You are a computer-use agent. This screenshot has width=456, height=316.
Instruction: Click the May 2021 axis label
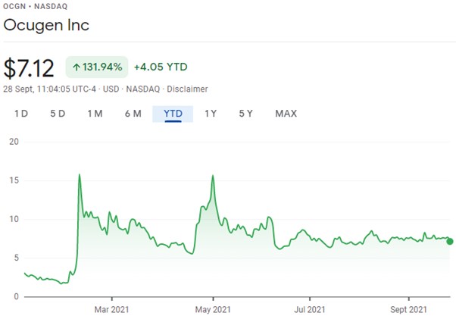(x=213, y=309)
